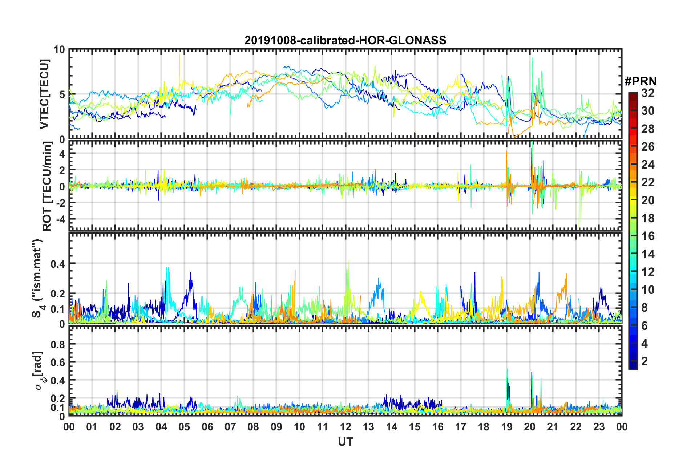Click the #PRN colorbar heading
Viewport: 691px width, 462px height.
[x=641, y=81]
